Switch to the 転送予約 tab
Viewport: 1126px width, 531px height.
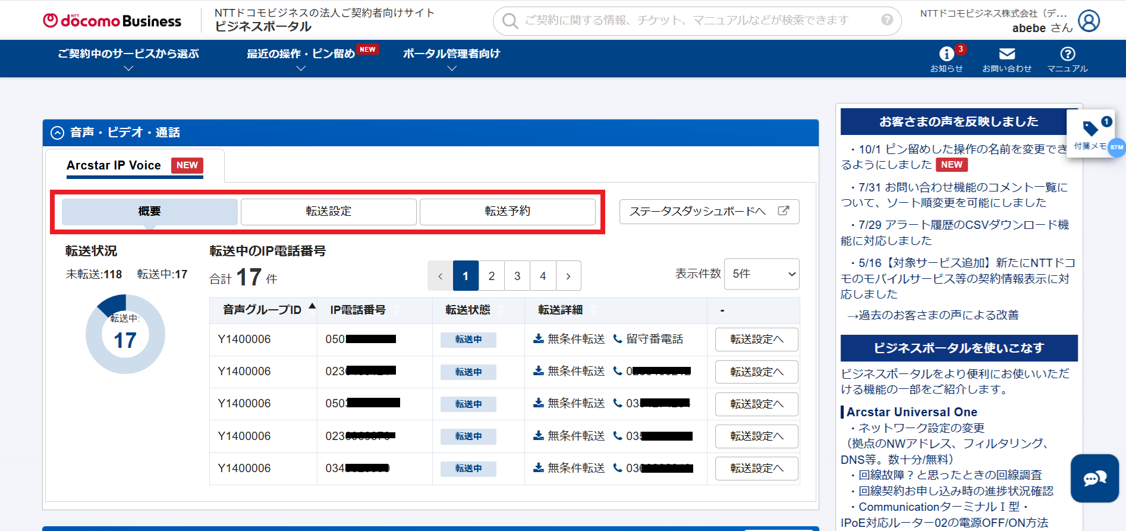(507, 212)
